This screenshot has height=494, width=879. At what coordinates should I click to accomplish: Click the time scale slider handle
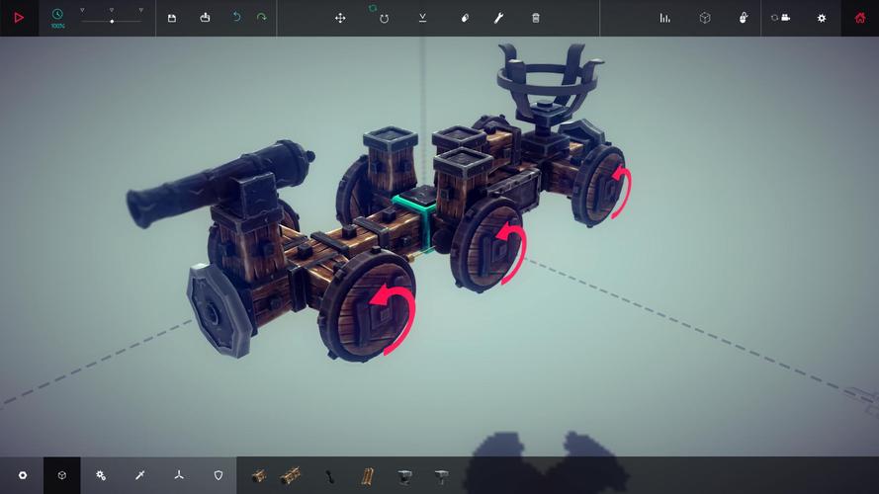tap(112, 21)
